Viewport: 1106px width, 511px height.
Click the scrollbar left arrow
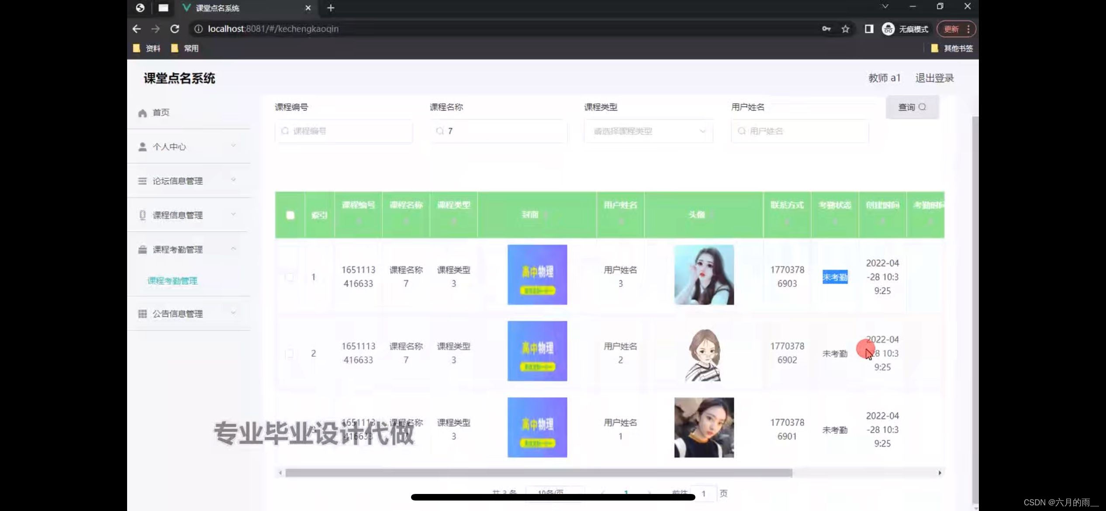[x=280, y=473]
